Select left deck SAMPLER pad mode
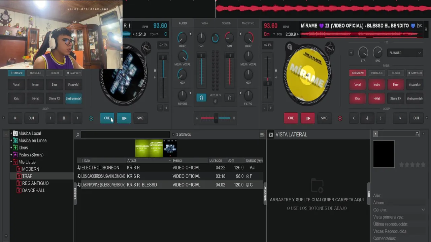The image size is (431, 242). (x=74, y=73)
